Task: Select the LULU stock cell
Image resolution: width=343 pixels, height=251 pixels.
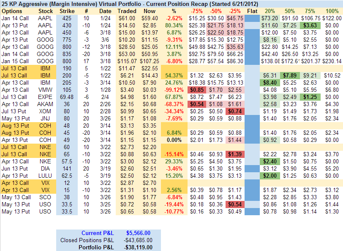Action: pyautogui.click(x=46, y=175)
